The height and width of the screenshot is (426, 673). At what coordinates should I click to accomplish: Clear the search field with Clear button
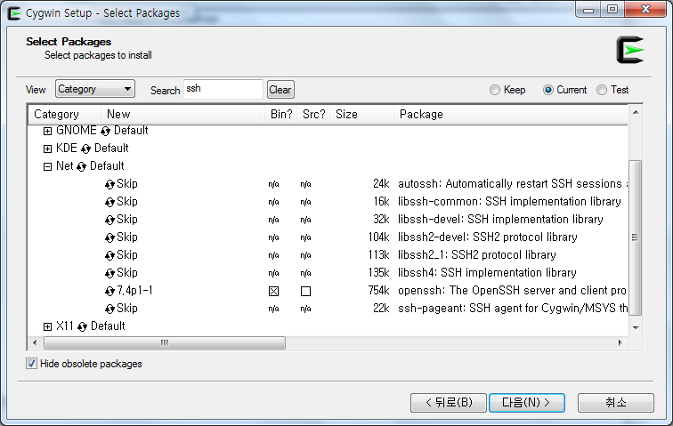click(x=280, y=90)
